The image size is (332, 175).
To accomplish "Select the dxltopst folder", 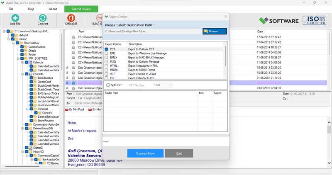I will coord(24,35).
